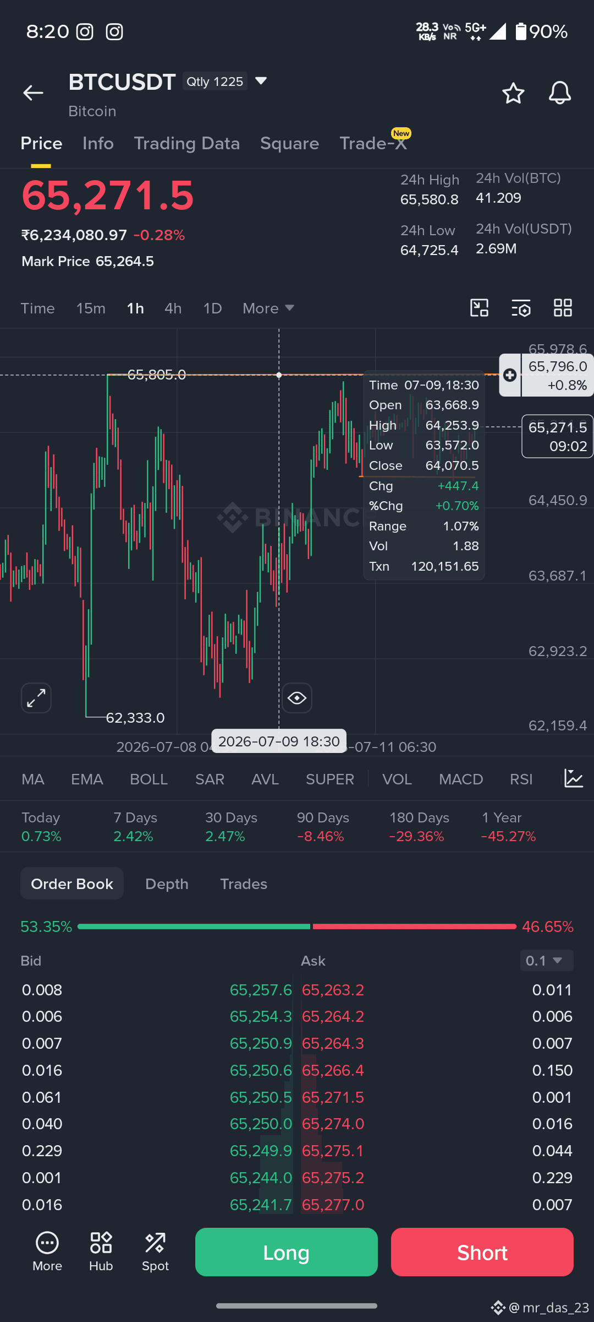
Task: Tap the Mark Price 65,264.5 label
Action: click(87, 261)
